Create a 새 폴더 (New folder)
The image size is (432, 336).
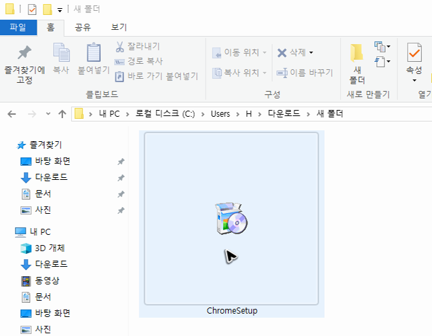click(x=357, y=64)
